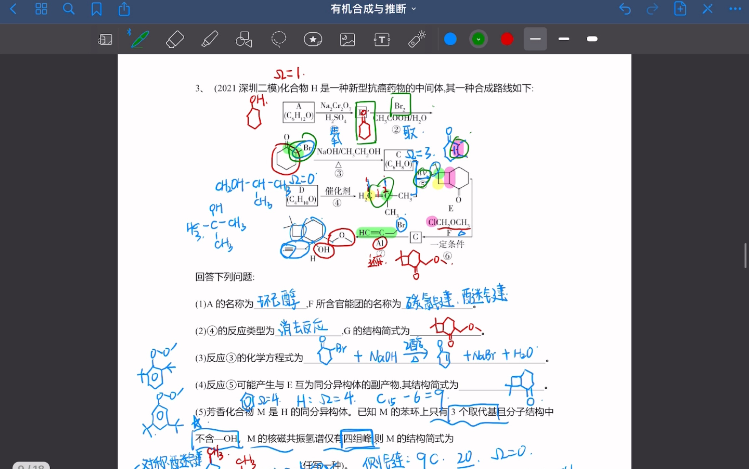The height and width of the screenshot is (469, 749).
Task: Open the shapes tool
Action: point(244,39)
